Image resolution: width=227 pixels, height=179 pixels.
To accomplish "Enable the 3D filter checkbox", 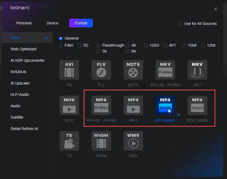I will coord(79,46).
